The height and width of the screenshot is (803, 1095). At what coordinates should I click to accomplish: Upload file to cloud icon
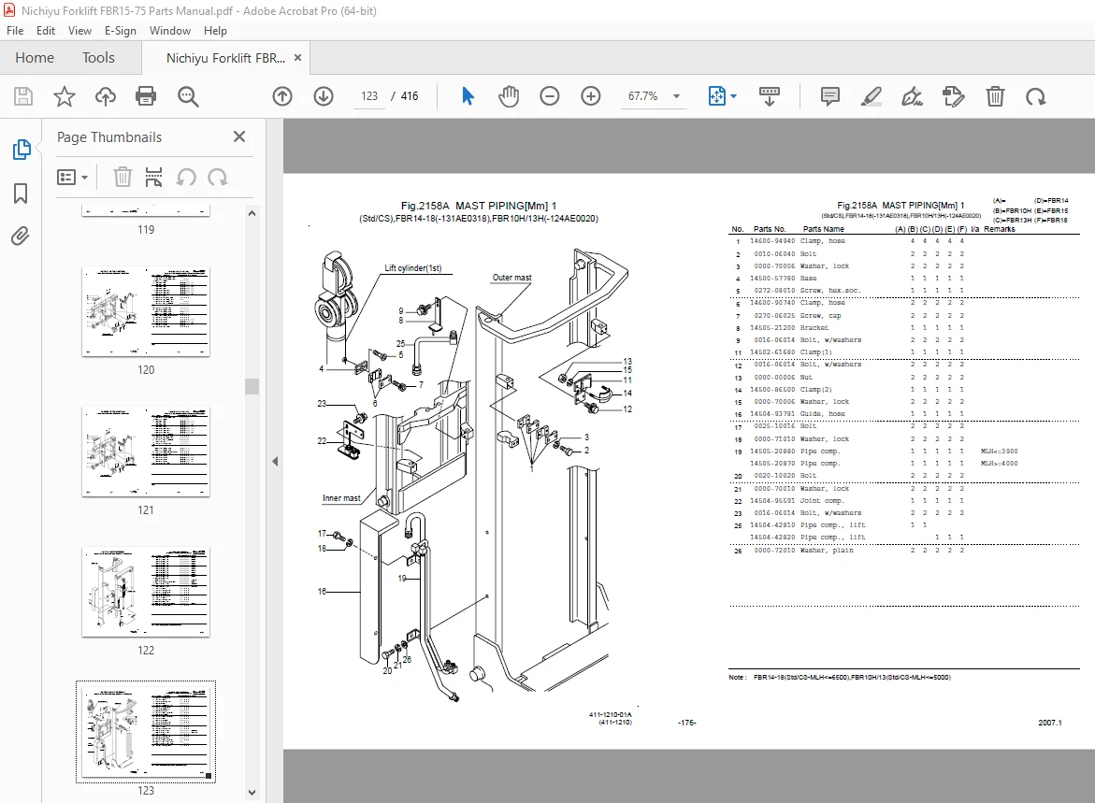106,96
